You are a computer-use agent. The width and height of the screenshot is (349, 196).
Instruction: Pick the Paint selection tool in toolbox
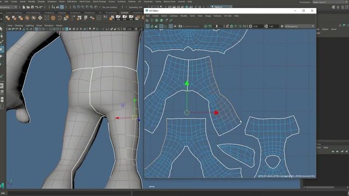(x=1, y=42)
